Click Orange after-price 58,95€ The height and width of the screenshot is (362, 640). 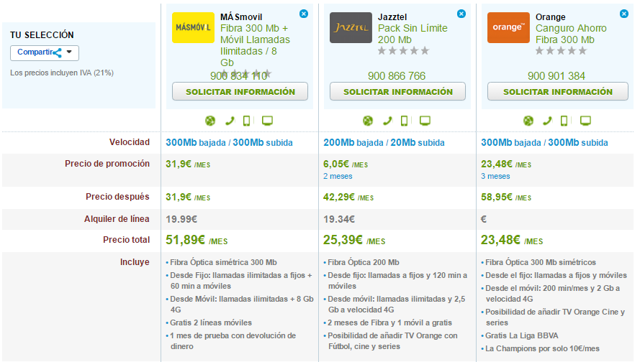point(505,197)
